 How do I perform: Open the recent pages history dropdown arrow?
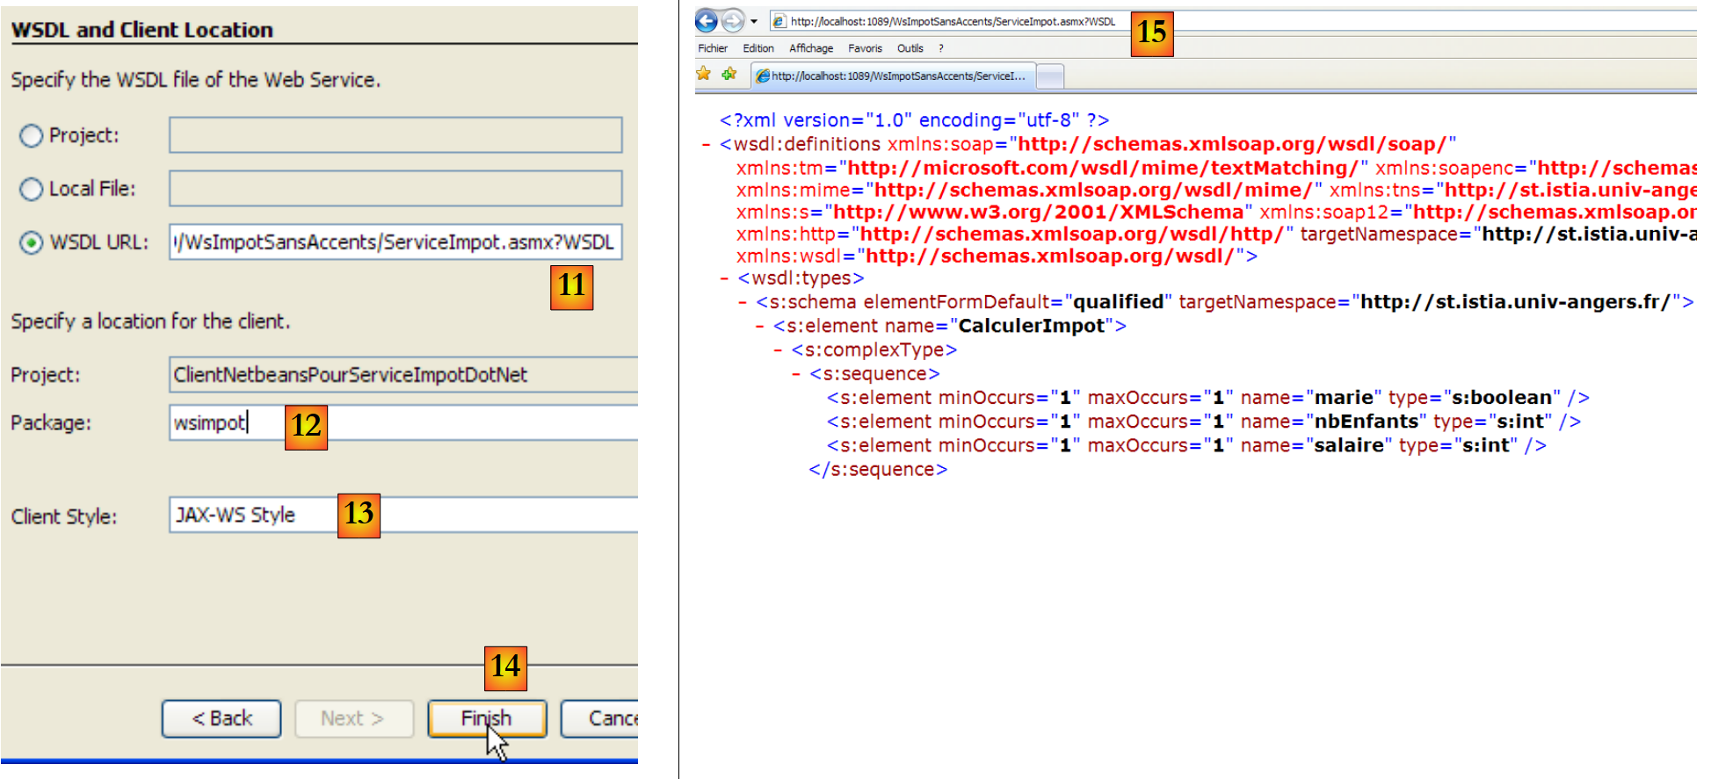point(754,21)
